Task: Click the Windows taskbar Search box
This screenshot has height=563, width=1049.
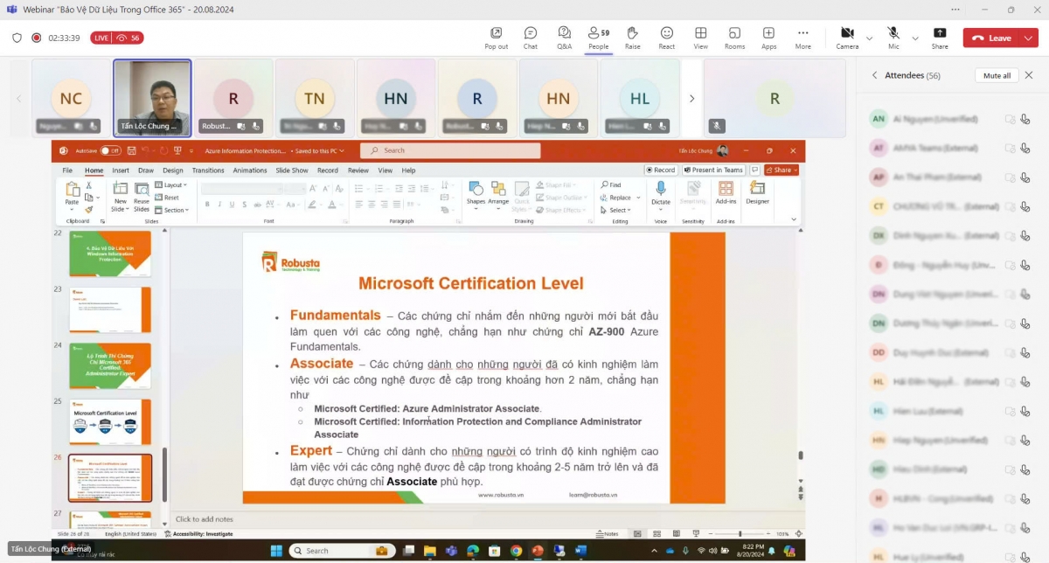Action: tap(340, 551)
